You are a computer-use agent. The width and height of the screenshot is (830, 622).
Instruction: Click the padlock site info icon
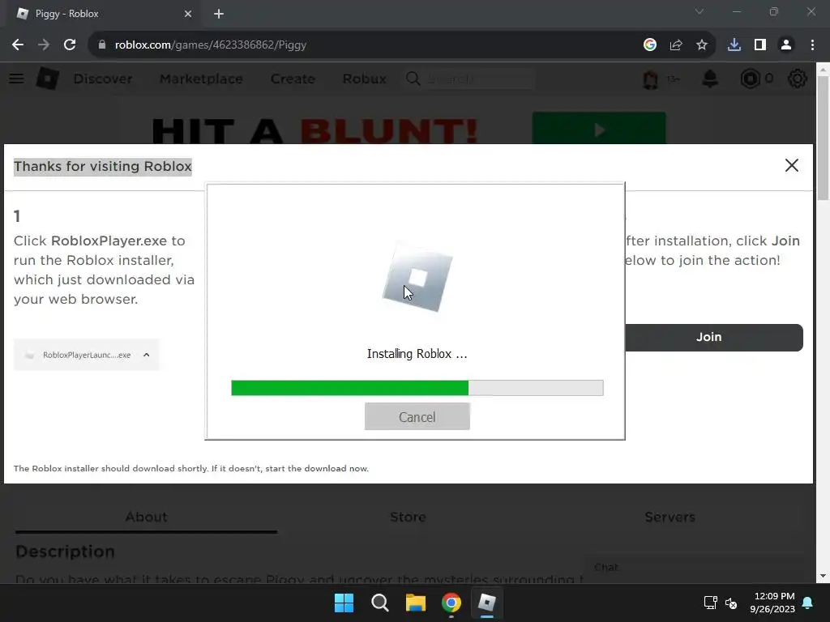[102, 45]
